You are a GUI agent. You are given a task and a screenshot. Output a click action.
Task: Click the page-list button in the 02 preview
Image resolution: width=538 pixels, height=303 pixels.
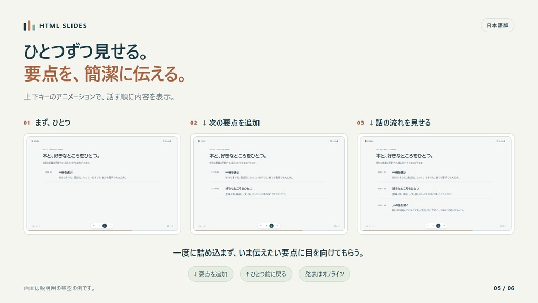(334, 141)
